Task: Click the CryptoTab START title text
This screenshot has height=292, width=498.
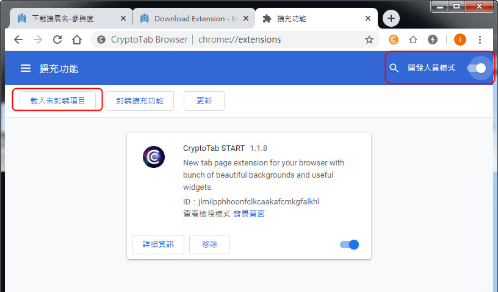Action: pyautogui.click(x=214, y=148)
